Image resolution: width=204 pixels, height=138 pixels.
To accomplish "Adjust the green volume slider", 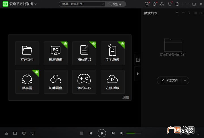I will 134,133.
